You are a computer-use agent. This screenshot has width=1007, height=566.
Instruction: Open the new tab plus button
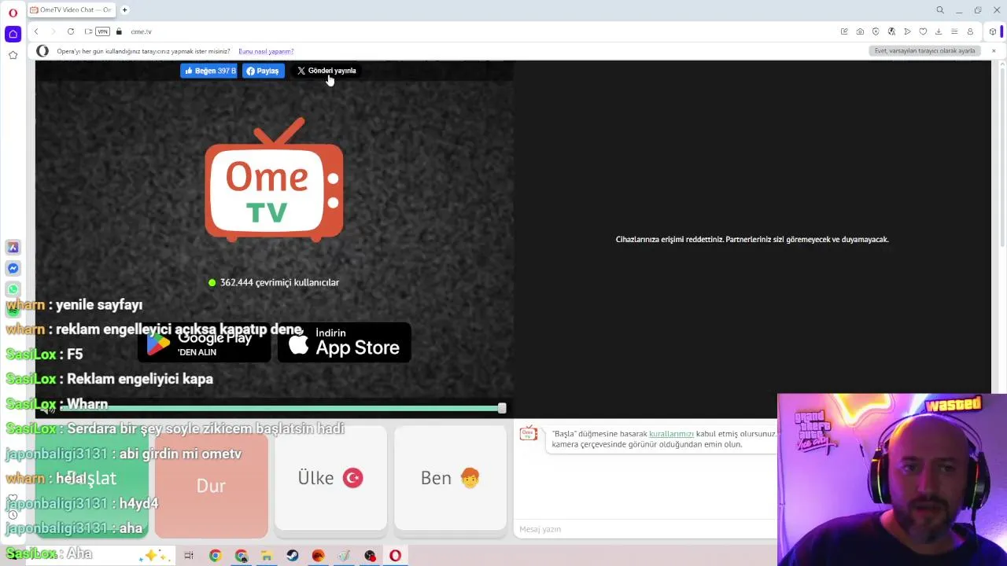tap(124, 10)
